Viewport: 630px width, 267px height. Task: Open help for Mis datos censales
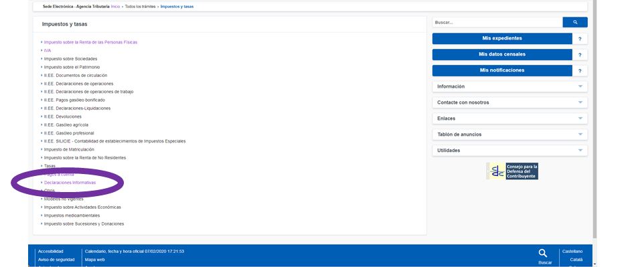point(579,55)
